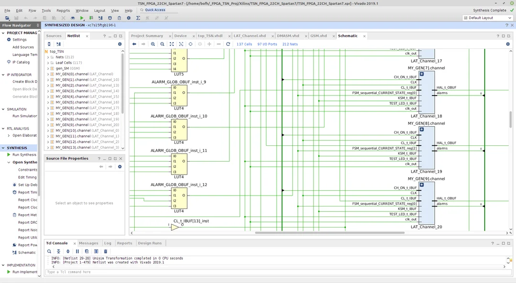Viewport: 516px width, 283px height.
Task: Click the Schematic icon in Netlist toolbar
Action: pos(59,44)
